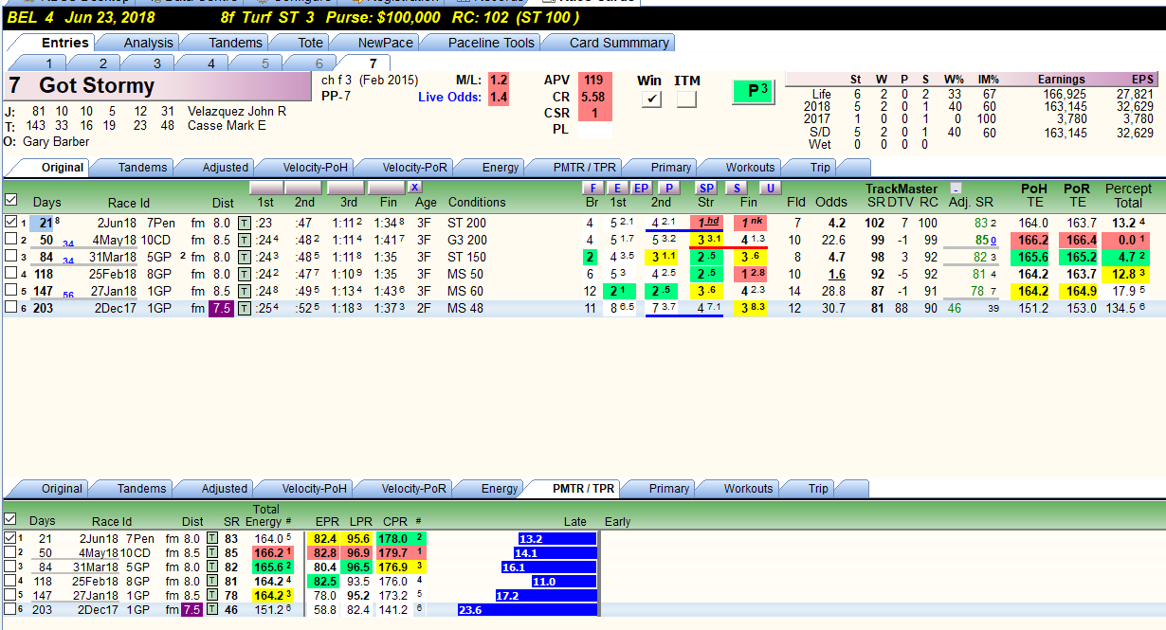The height and width of the screenshot is (630, 1166).
Task: Click the Percent Total column header
Action: [x=1129, y=195]
